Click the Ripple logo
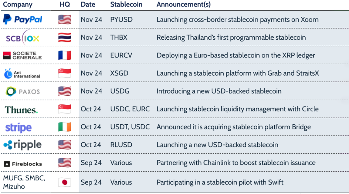 (22, 145)
